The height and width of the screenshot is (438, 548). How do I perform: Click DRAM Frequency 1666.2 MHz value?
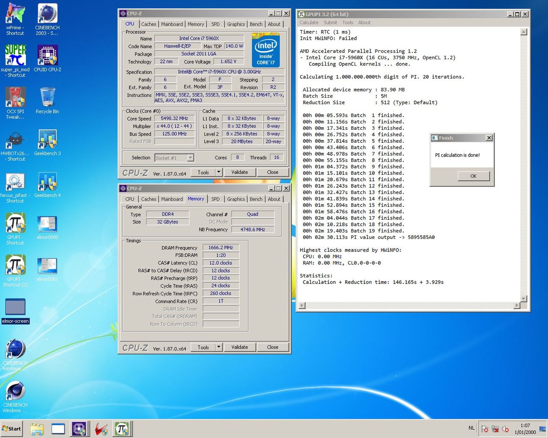220,247
